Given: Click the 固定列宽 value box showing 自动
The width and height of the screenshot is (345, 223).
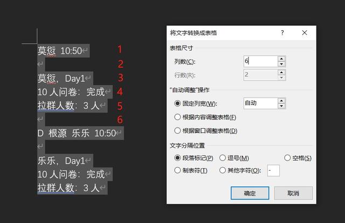Looking at the screenshot, I should coord(260,103).
